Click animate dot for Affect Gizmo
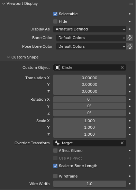 (130, 151)
